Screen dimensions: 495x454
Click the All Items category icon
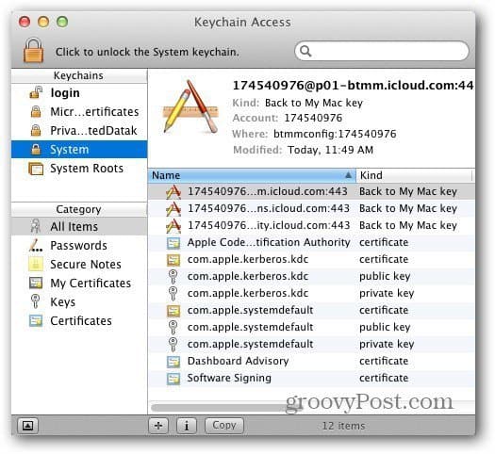click(36, 226)
